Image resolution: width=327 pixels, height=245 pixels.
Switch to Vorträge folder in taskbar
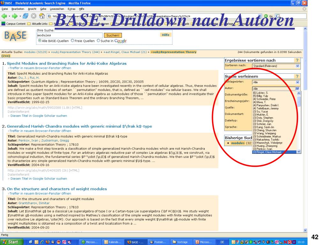(181, 242)
